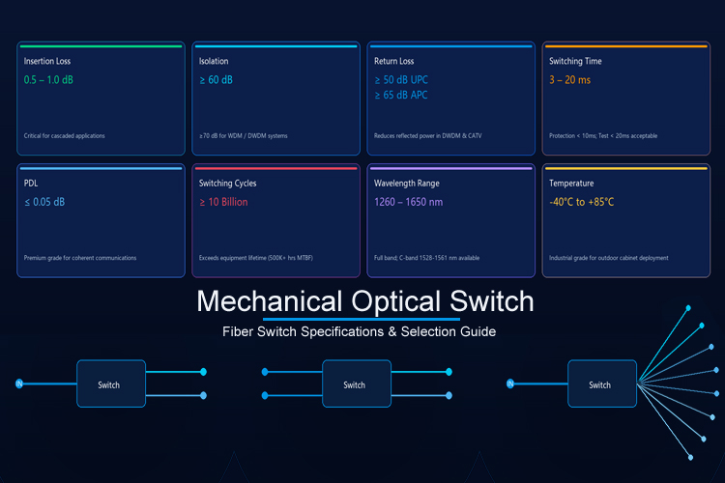Click 'Full band; C-band 1528-1561 nm available'

tap(426, 258)
